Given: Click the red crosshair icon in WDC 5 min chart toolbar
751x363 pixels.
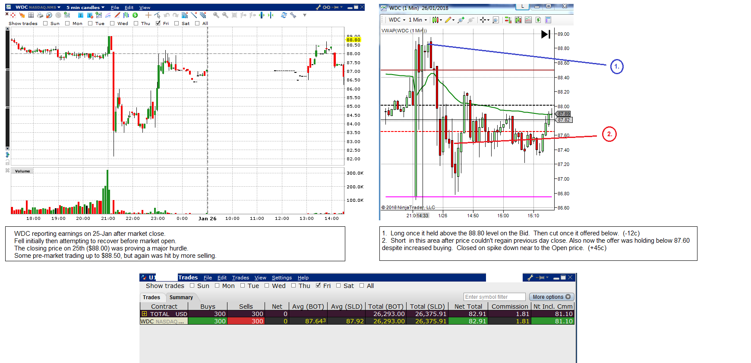Looking at the screenshot, I should click(13, 15).
